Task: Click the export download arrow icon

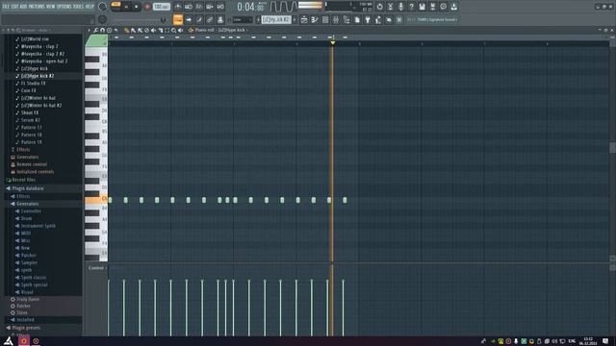Action: (453, 7)
